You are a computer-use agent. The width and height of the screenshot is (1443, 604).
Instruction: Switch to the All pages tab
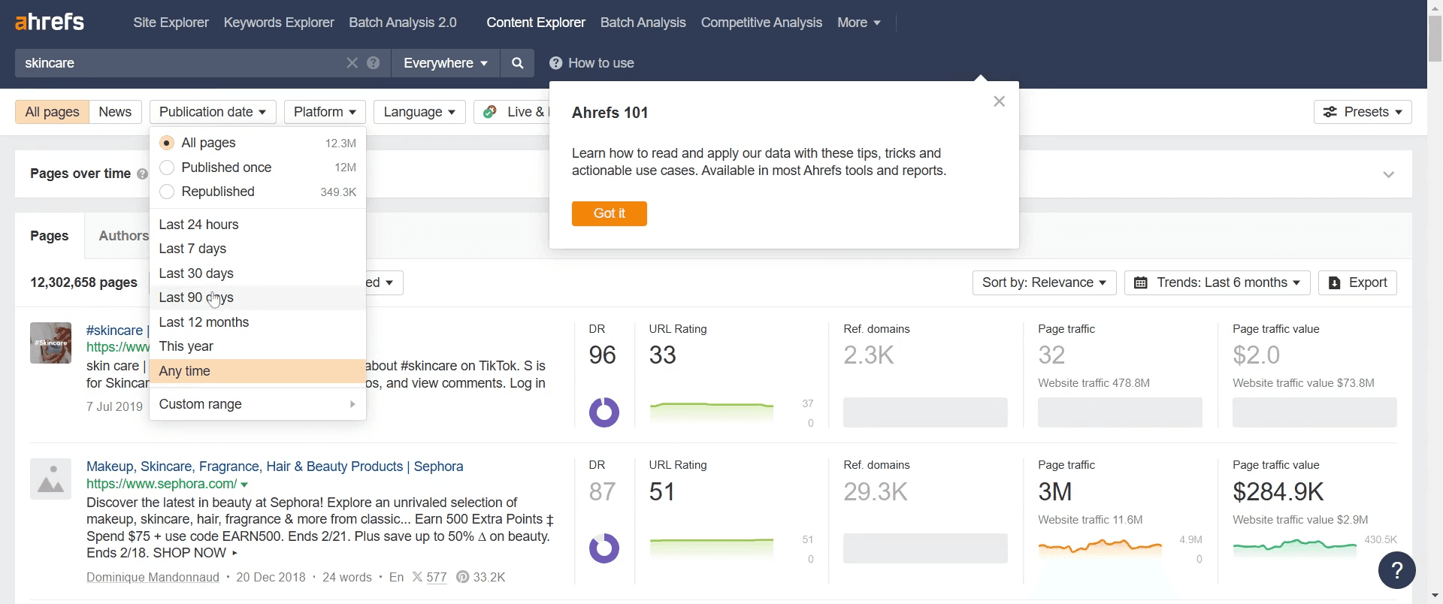pos(52,112)
